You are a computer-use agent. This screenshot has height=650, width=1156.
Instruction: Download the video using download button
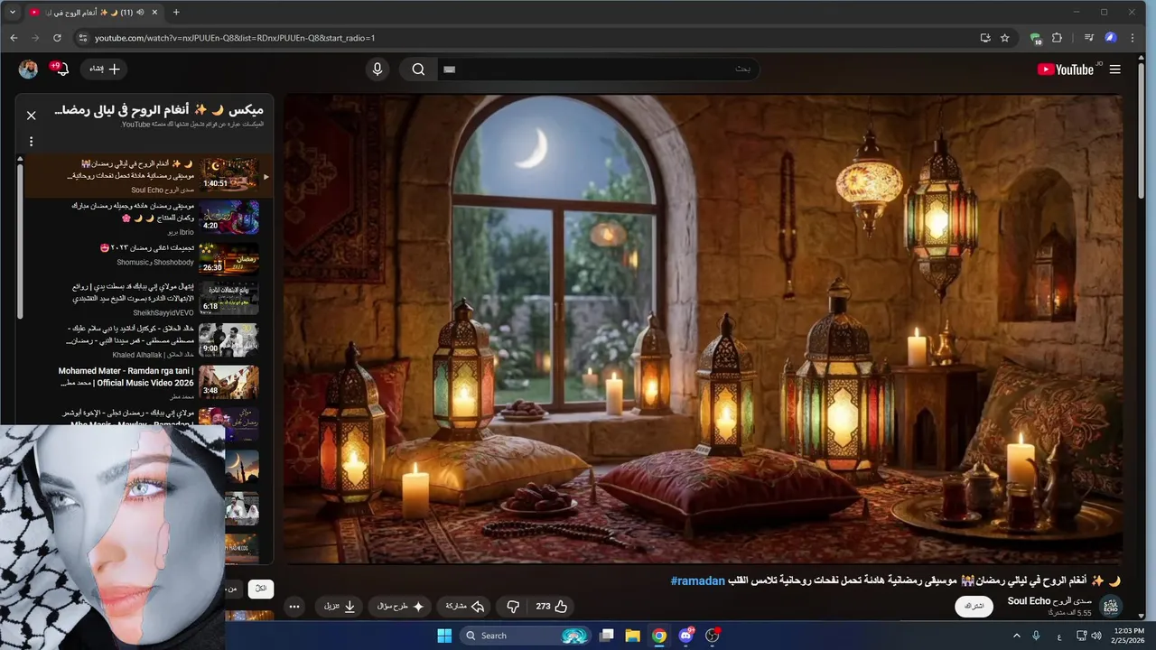pos(339,607)
